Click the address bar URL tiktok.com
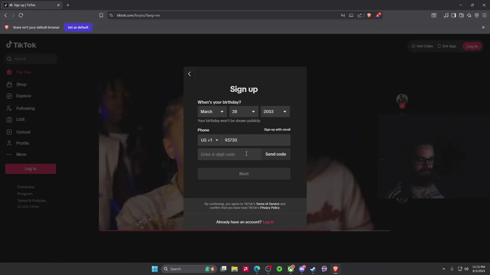Viewport: 490px width, 275px height. tap(138, 15)
